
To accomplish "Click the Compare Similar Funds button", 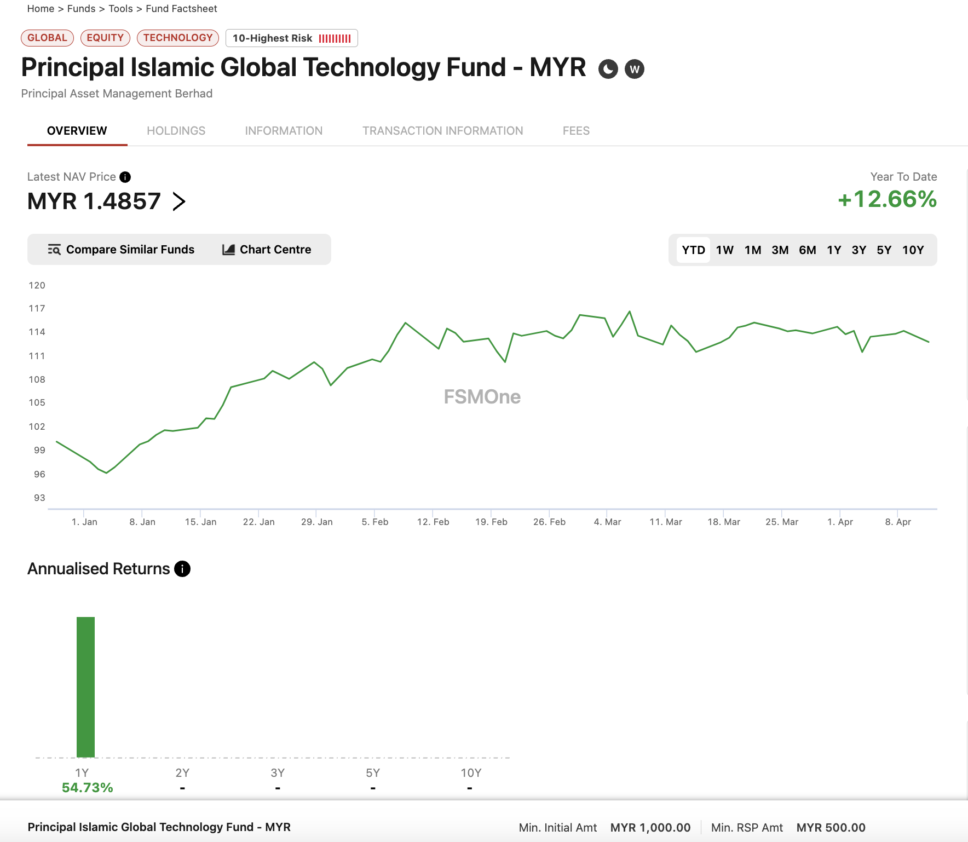I will (121, 250).
